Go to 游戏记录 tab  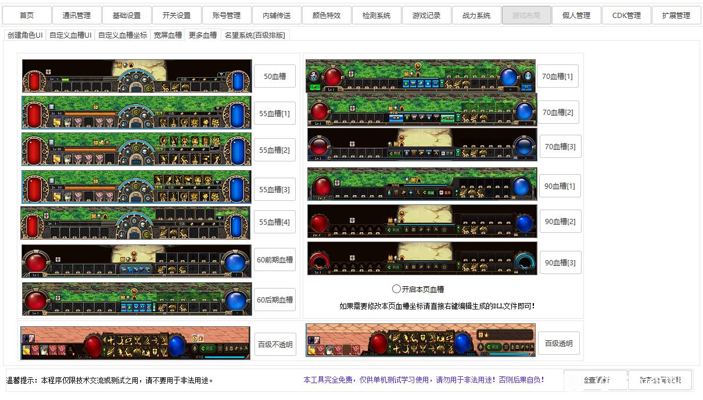click(x=426, y=15)
